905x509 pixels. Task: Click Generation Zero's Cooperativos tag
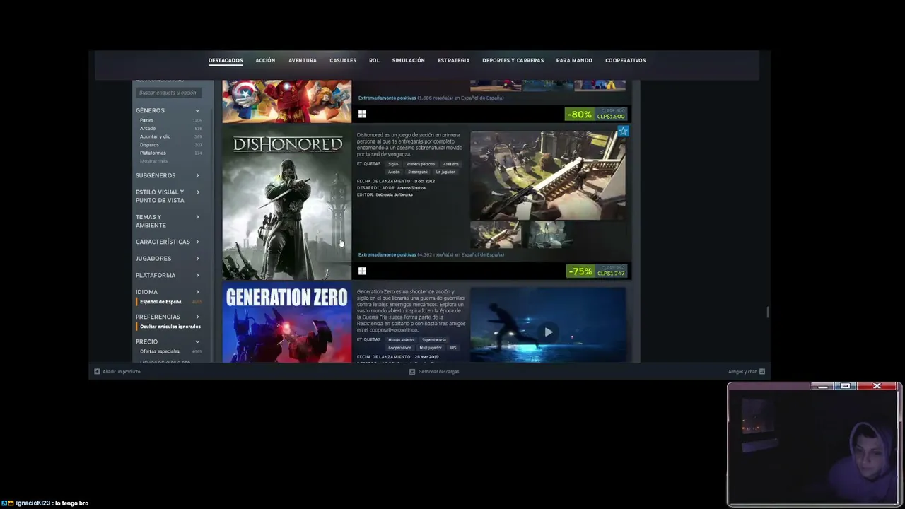pos(399,348)
